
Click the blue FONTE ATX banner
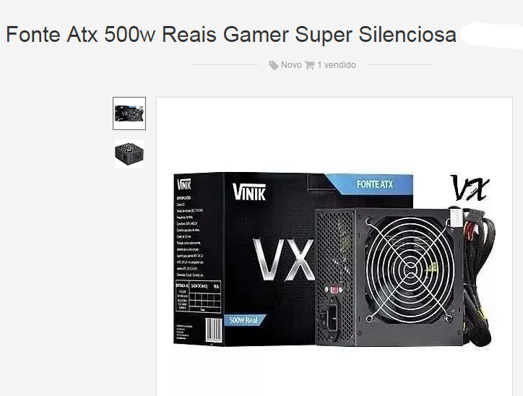tap(371, 184)
